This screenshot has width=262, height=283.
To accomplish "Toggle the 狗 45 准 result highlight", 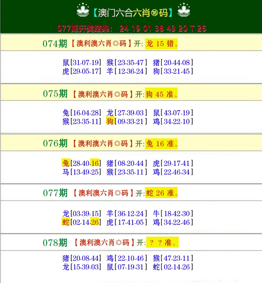I will click(161, 94).
